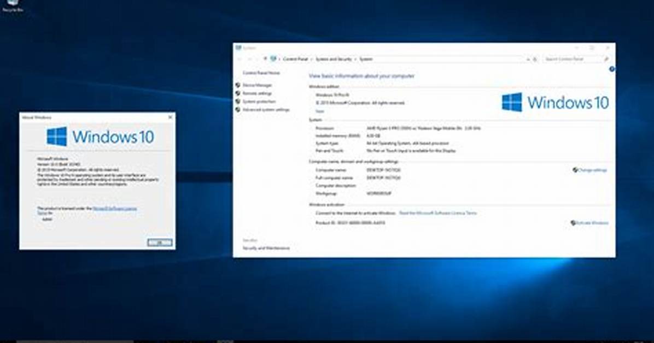Image resolution: width=654 pixels, height=343 pixels.
Task: Click System breadcrumb in address bar
Action: click(x=366, y=59)
